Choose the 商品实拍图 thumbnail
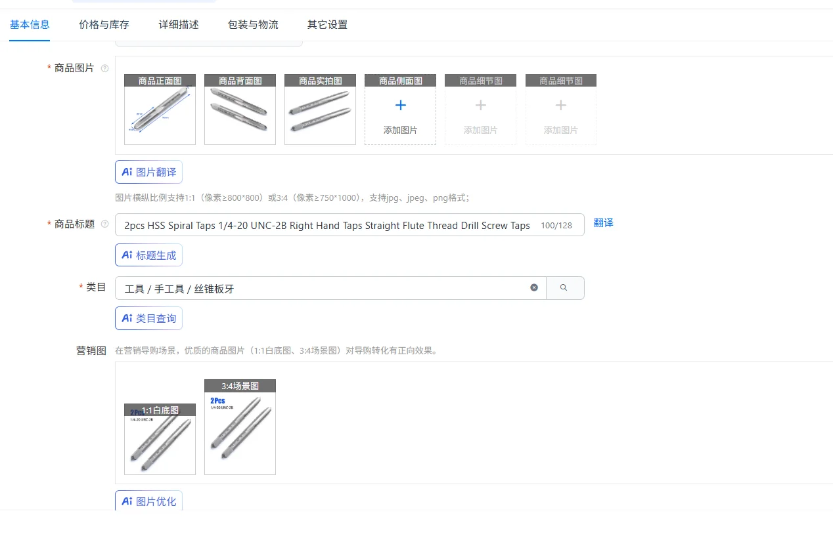 pyautogui.click(x=320, y=110)
